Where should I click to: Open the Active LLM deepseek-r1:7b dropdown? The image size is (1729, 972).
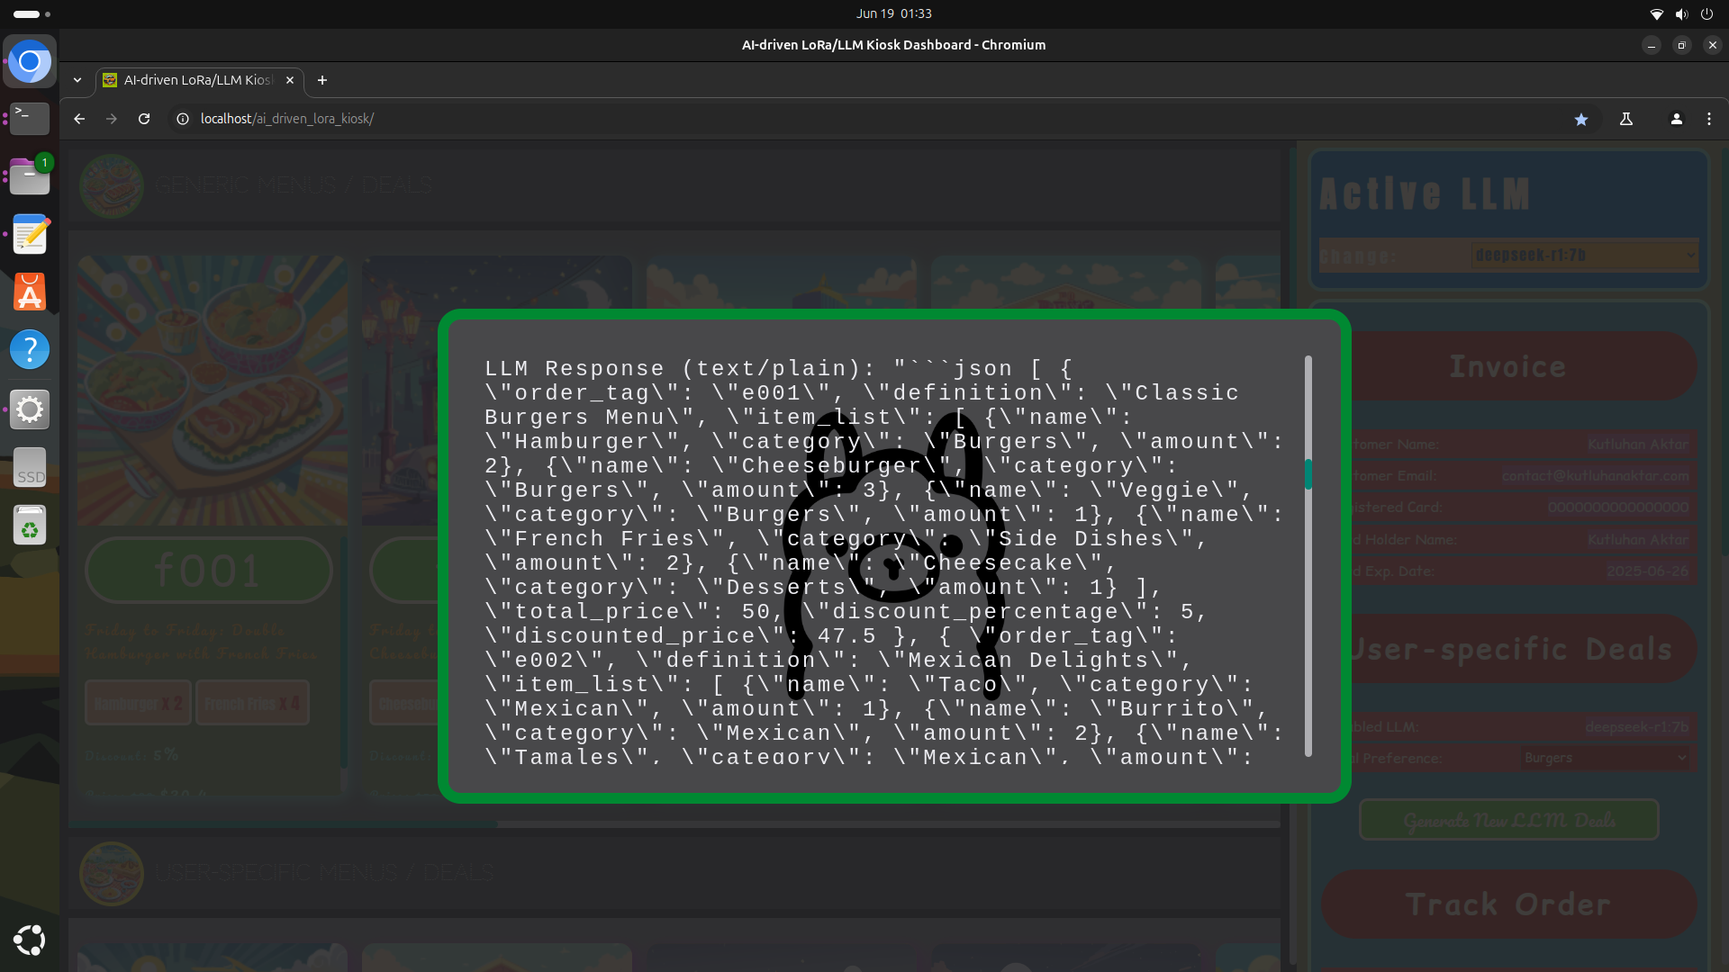coord(1584,256)
